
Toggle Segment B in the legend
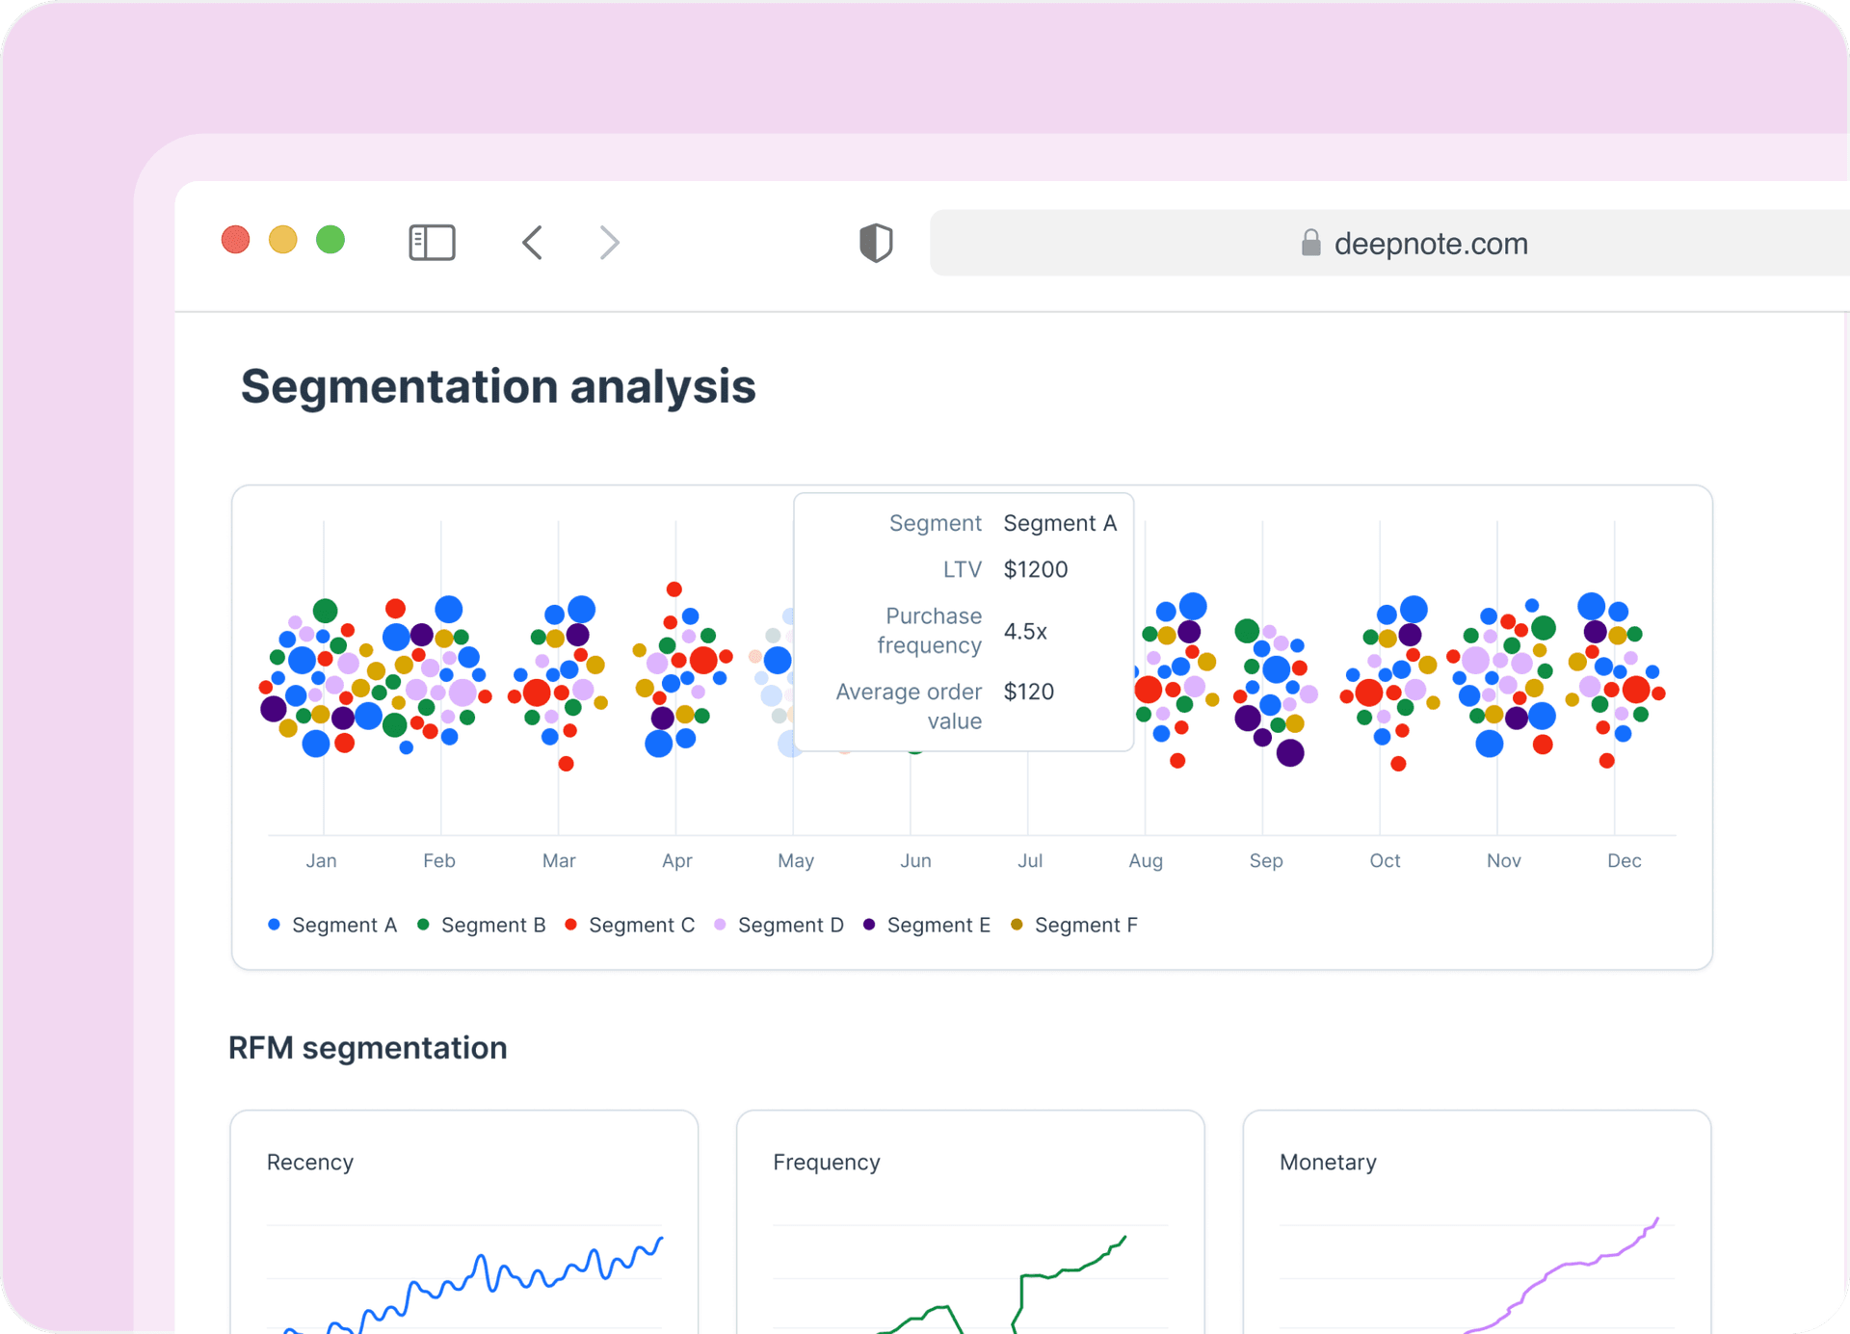click(482, 925)
